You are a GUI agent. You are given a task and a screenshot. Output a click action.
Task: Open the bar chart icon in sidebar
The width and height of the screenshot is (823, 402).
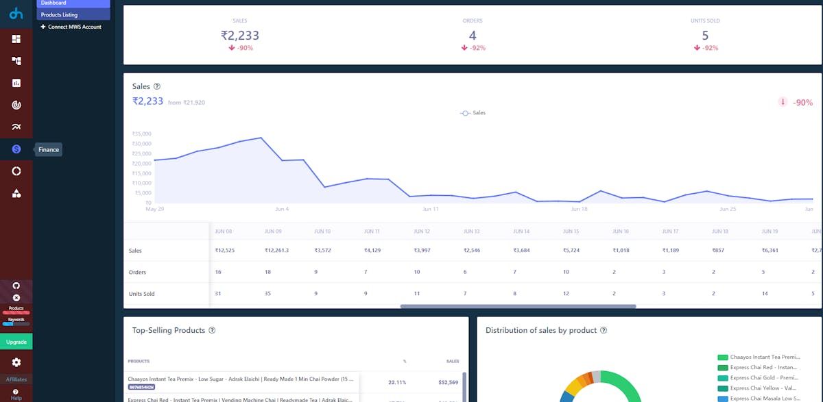pos(16,83)
